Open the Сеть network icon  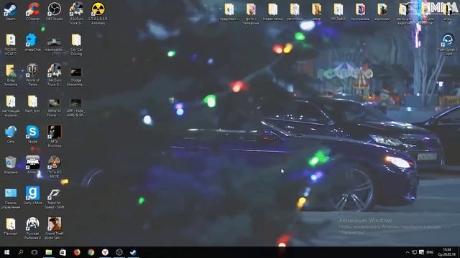11,134
